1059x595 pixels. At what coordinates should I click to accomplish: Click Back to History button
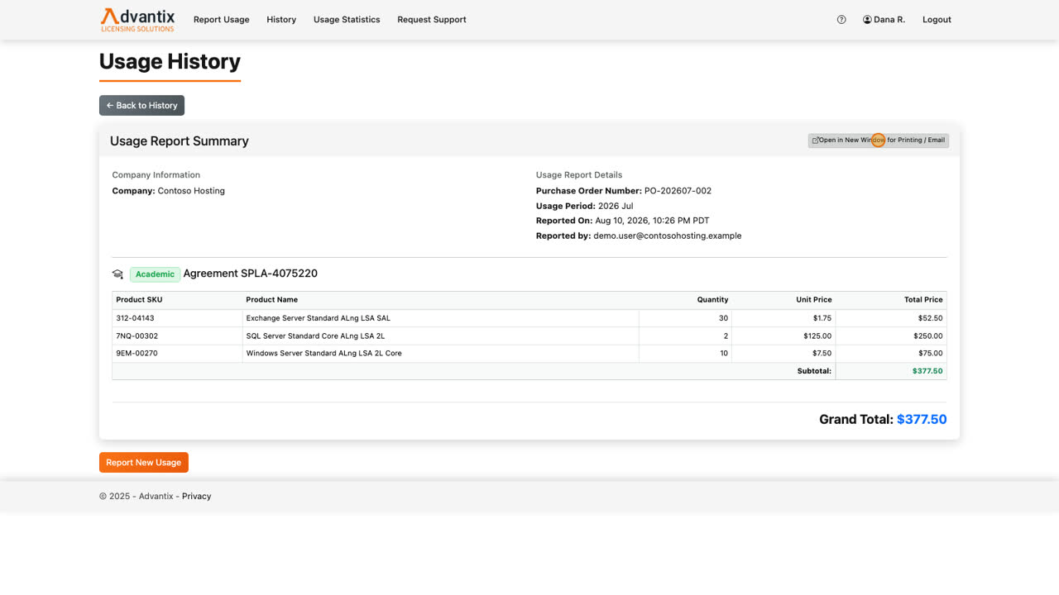pos(141,105)
